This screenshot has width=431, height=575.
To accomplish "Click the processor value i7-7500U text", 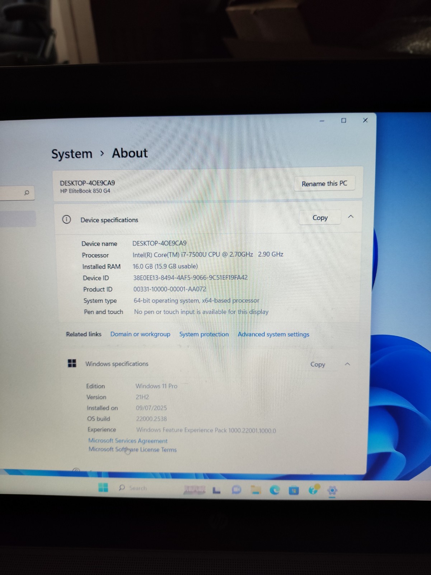I will click(208, 254).
